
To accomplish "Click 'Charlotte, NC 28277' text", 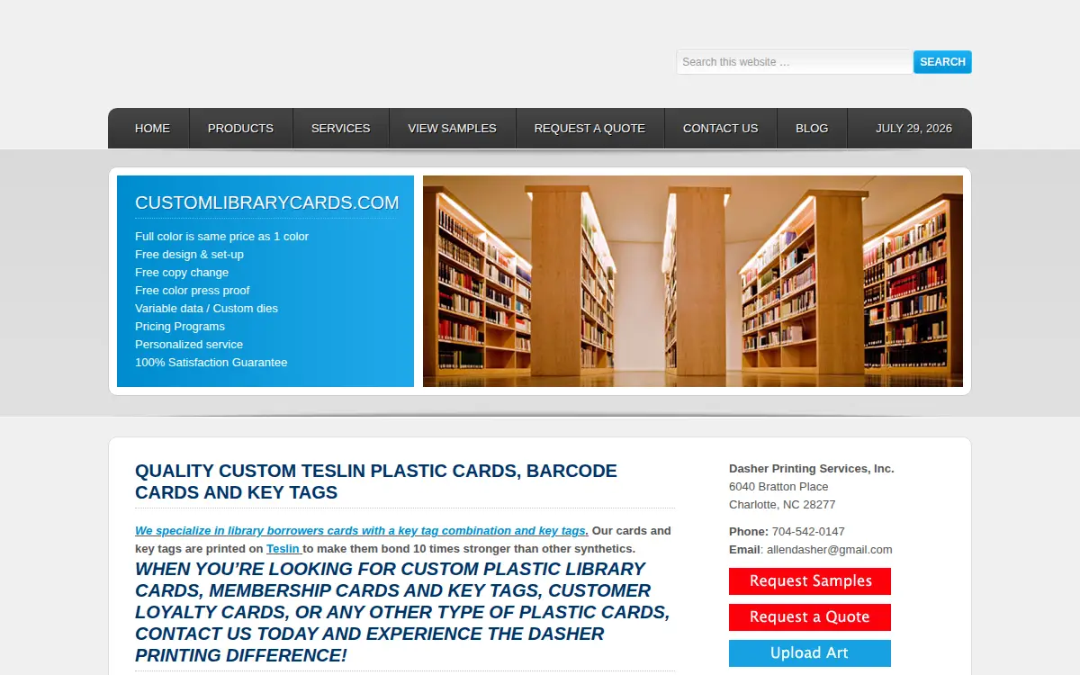I will point(782,505).
